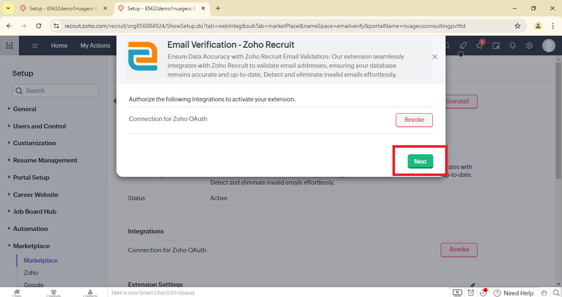Viewport: 562px width, 297px height.
Task: Click the green Next button
Action: [420, 162]
